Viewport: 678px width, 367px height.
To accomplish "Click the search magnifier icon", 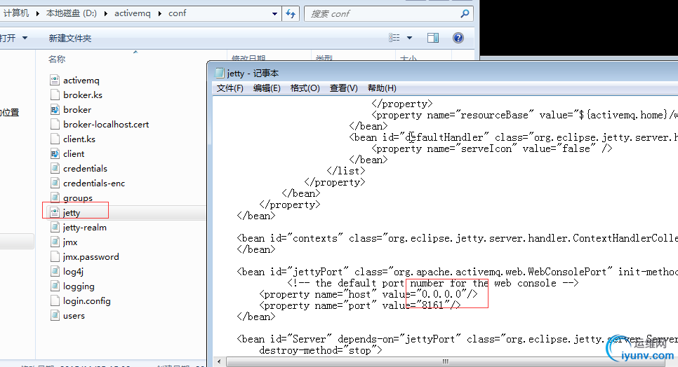I will (x=465, y=14).
